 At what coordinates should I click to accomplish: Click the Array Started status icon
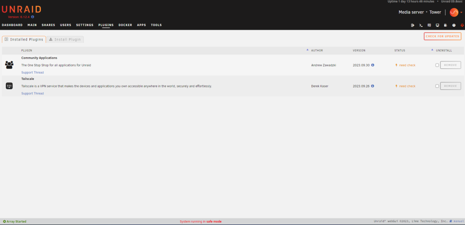coord(5,221)
